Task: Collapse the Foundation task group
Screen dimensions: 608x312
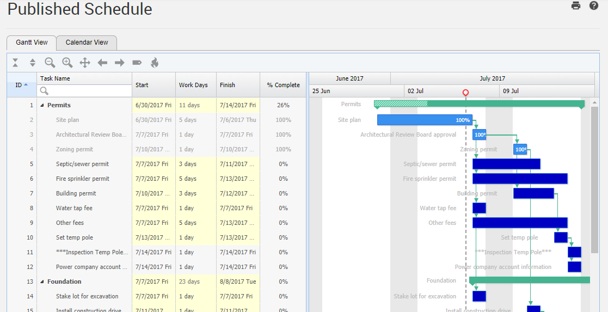Action: (42, 282)
